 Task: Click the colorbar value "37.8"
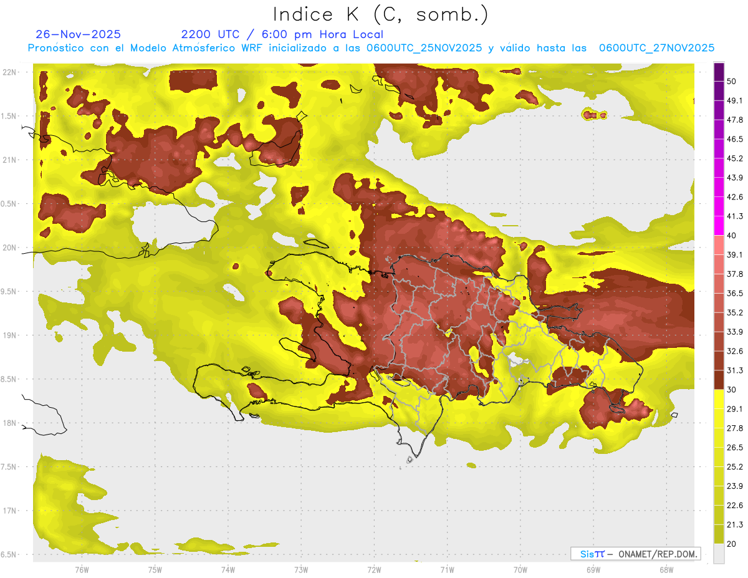pyautogui.click(x=736, y=274)
